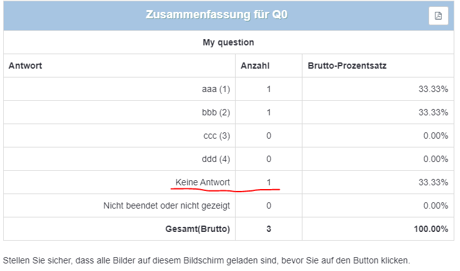Click the Brutto-Prozentsatz column header
Screen dimensions: 460x271
point(347,66)
